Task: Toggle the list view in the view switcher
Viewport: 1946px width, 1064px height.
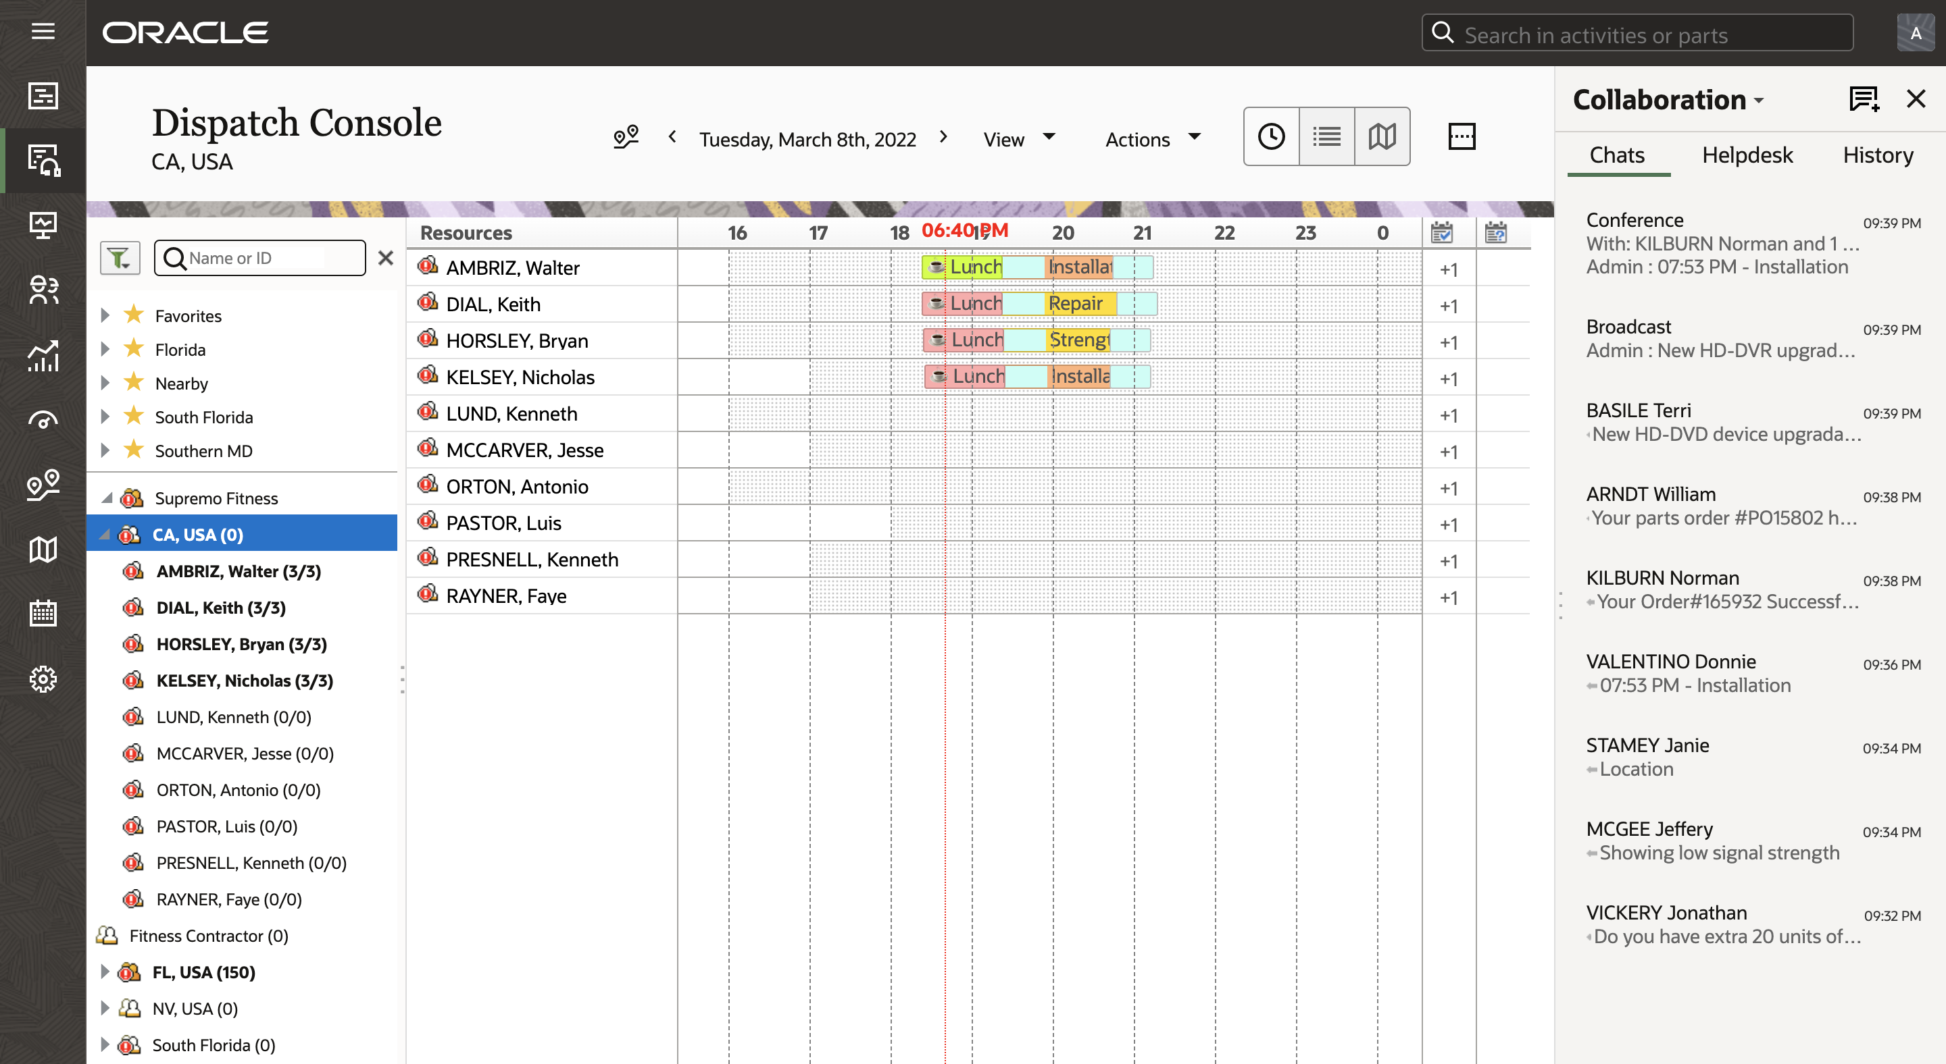Action: tap(1326, 136)
